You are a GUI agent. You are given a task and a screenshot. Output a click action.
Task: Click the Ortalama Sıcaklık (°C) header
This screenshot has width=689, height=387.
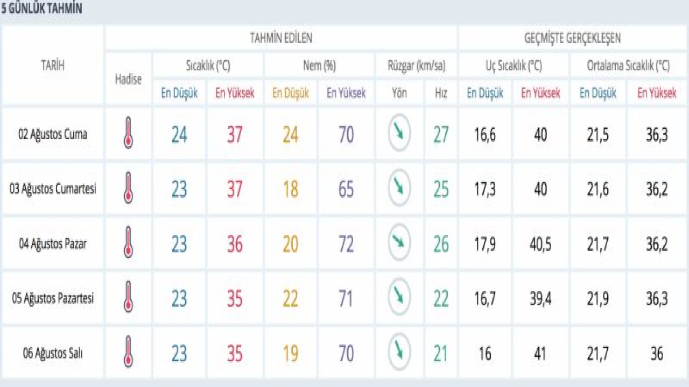coord(628,66)
